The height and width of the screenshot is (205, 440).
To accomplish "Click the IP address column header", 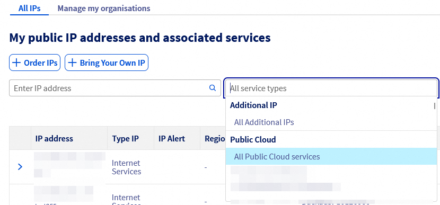I will 69,139.
